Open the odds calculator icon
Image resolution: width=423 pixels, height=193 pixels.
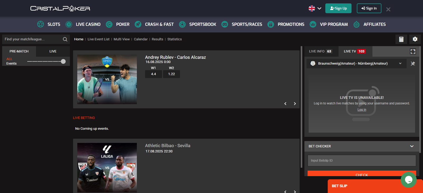[x=401, y=39]
